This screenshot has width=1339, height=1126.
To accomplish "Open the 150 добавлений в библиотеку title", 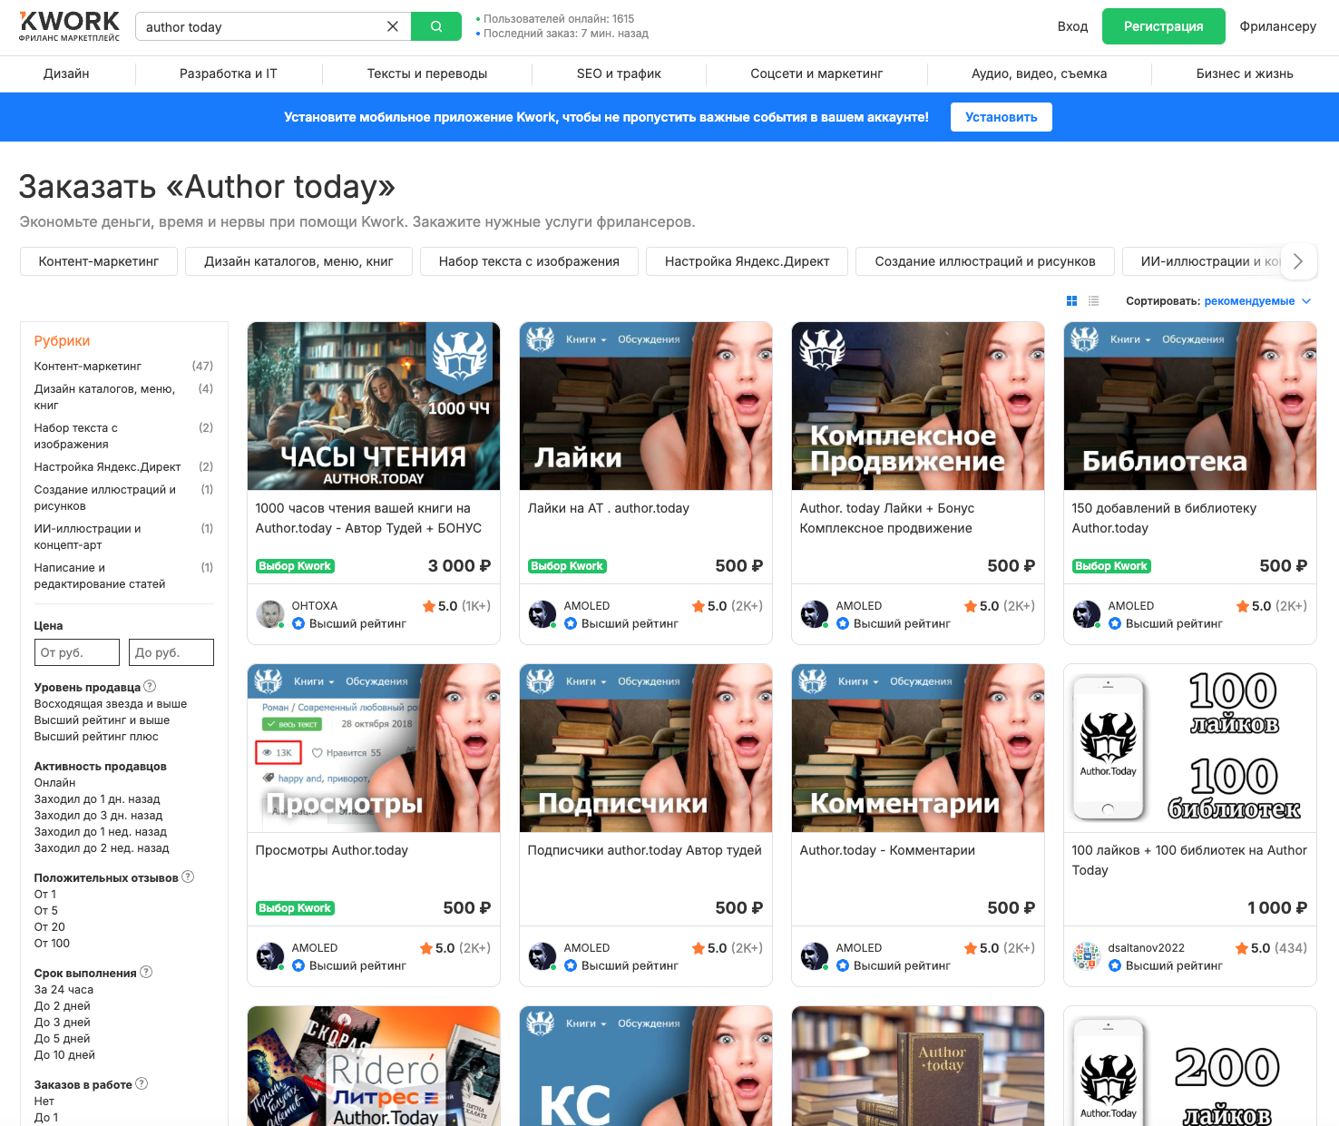I will click(1164, 518).
